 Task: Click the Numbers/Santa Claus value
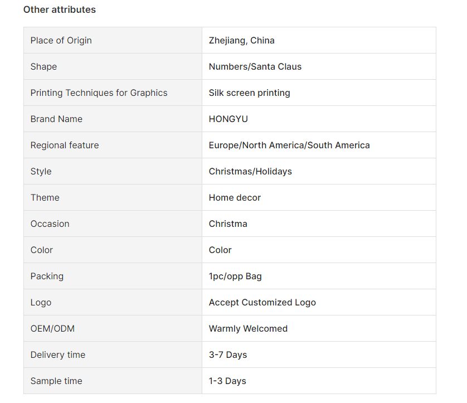coord(255,67)
